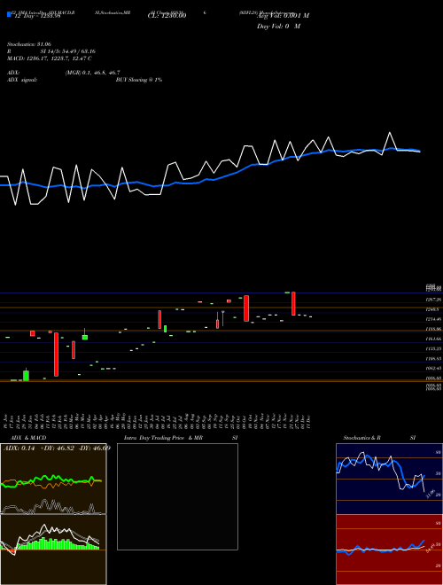The width and height of the screenshot is (443, 585).
Task: Open the MACD green histogram chart
Action: click(x=53, y=550)
